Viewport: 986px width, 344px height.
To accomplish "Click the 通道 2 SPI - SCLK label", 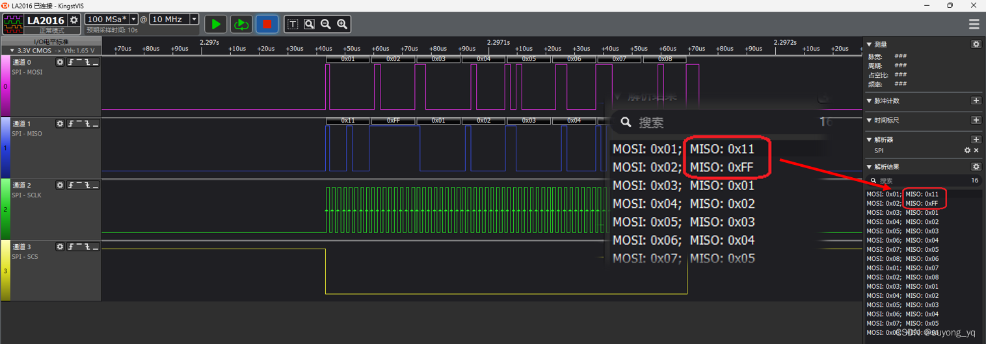I will 27,195.
